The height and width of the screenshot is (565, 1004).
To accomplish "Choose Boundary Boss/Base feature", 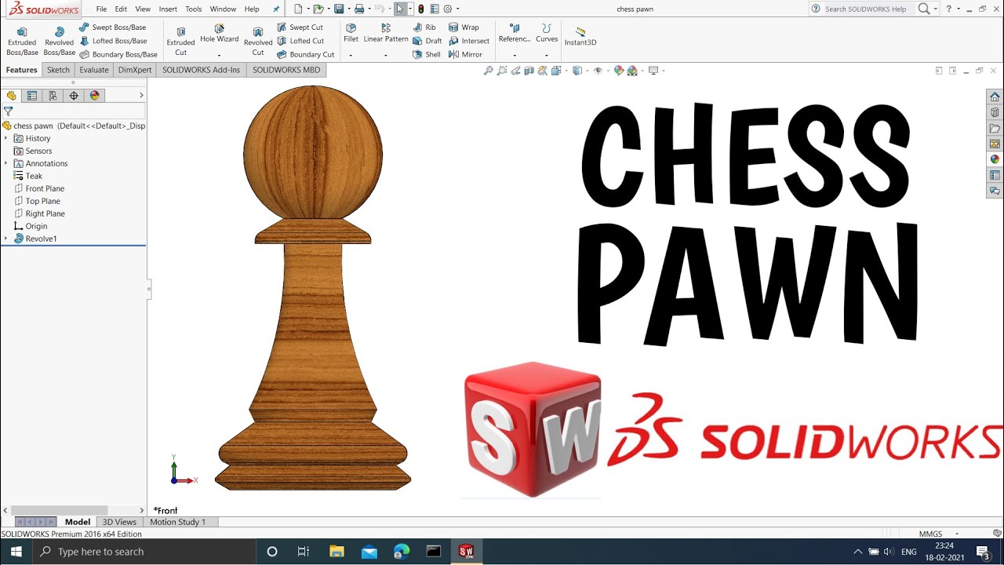I will 118,55.
